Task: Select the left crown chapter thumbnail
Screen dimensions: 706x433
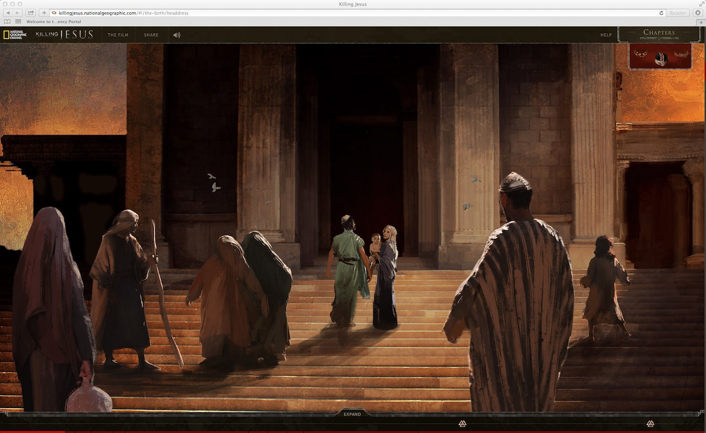Action: tap(640, 54)
